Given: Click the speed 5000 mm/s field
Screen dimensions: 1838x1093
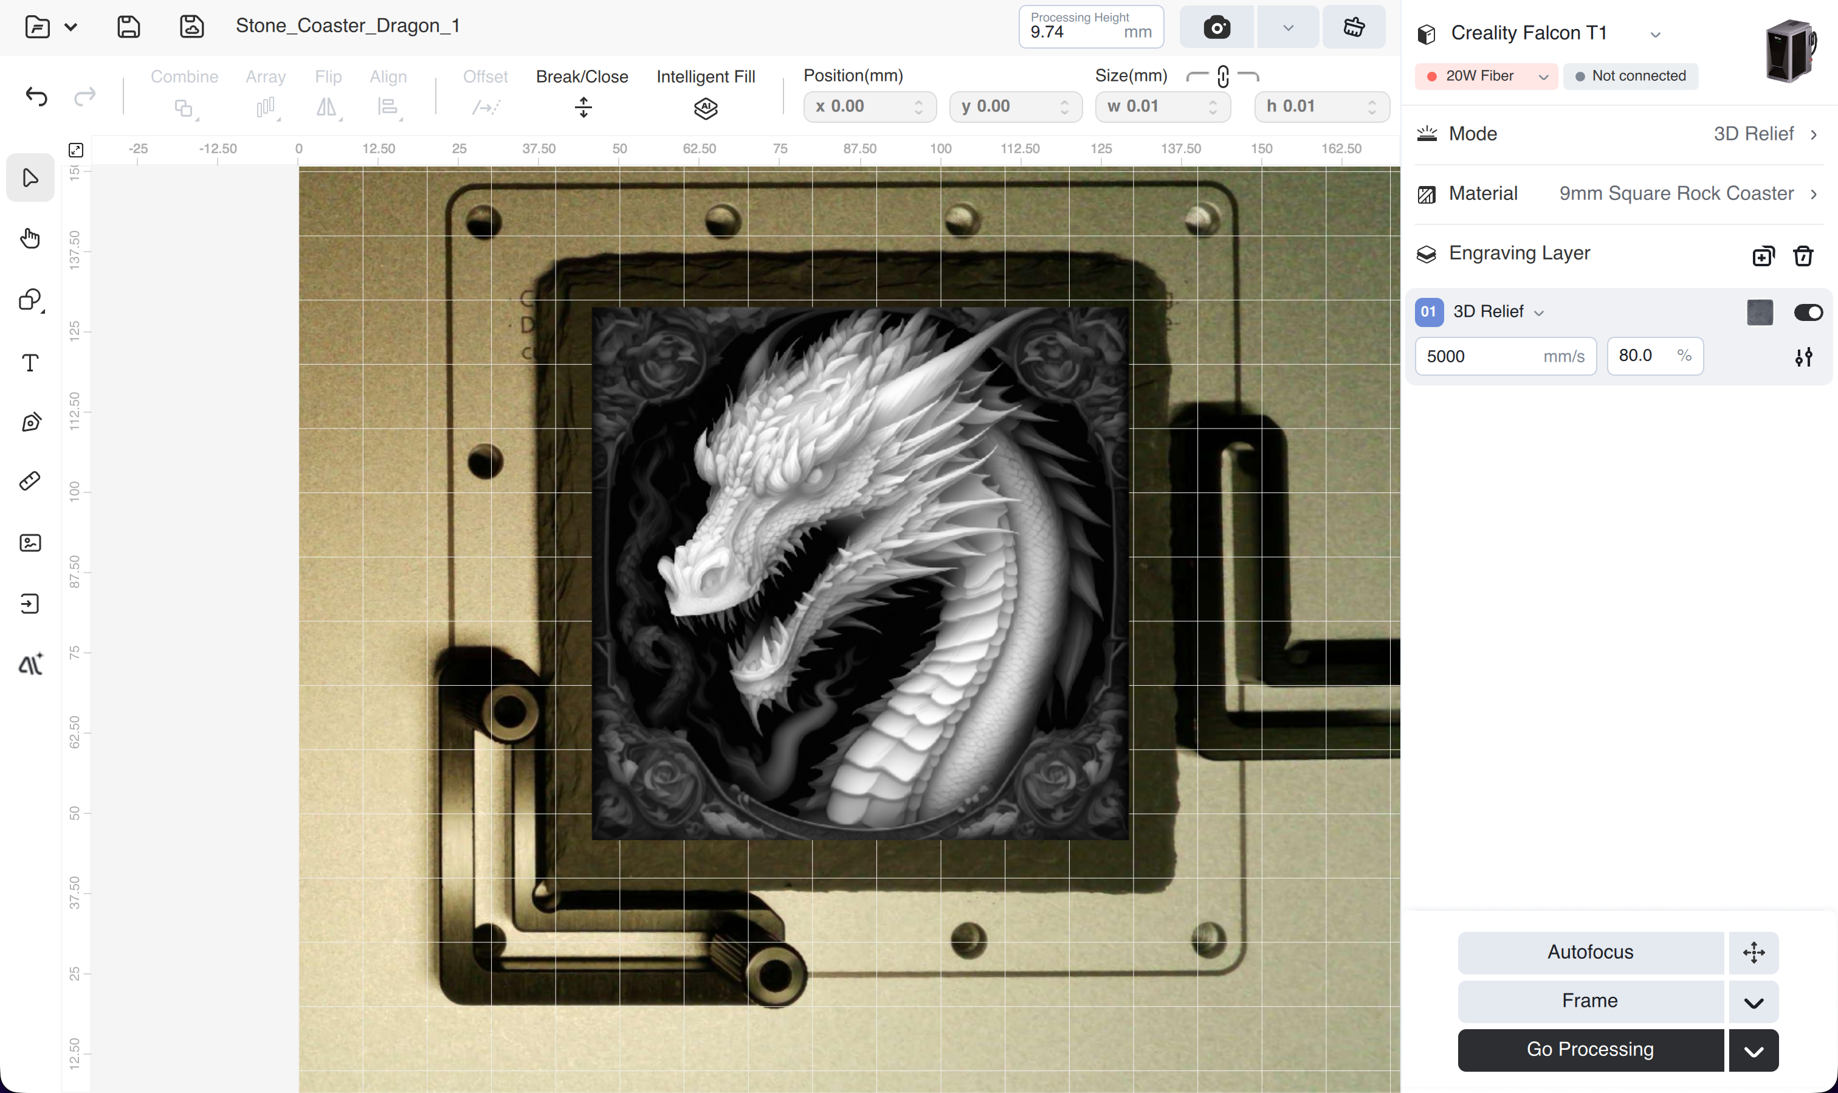Looking at the screenshot, I should pyautogui.click(x=1505, y=356).
